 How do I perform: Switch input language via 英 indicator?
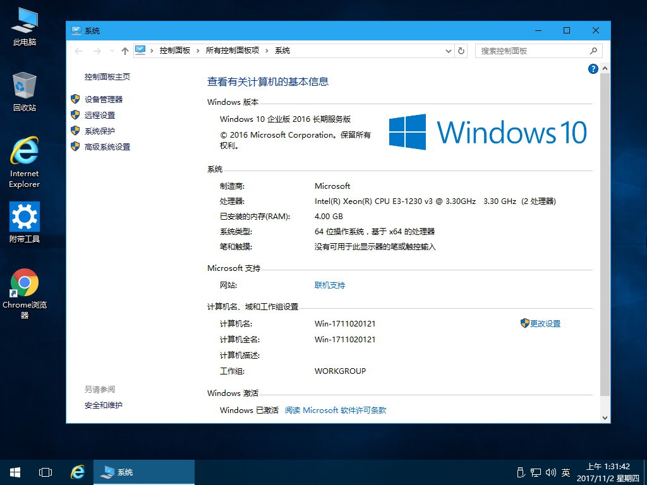565,472
